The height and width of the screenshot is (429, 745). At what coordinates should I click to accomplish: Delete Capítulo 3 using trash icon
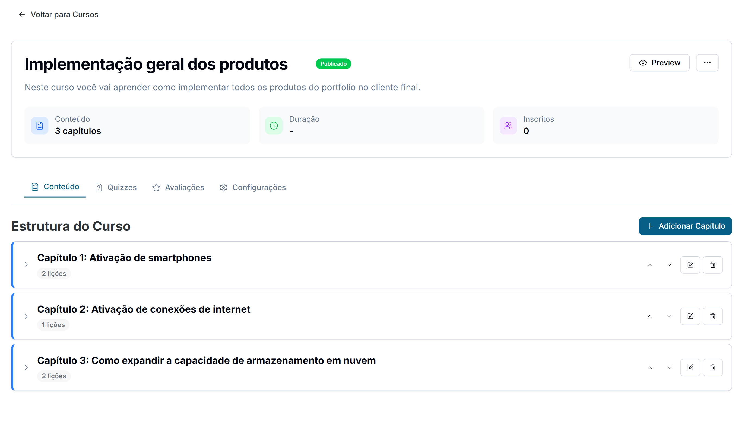coord(712,367)
